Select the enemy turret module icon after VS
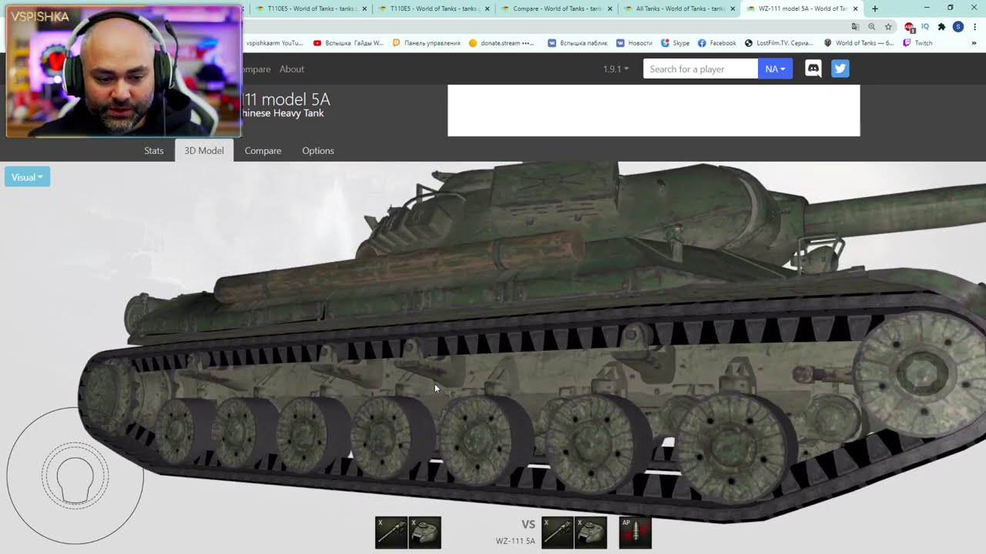986x554 pixels. [591, 532]
